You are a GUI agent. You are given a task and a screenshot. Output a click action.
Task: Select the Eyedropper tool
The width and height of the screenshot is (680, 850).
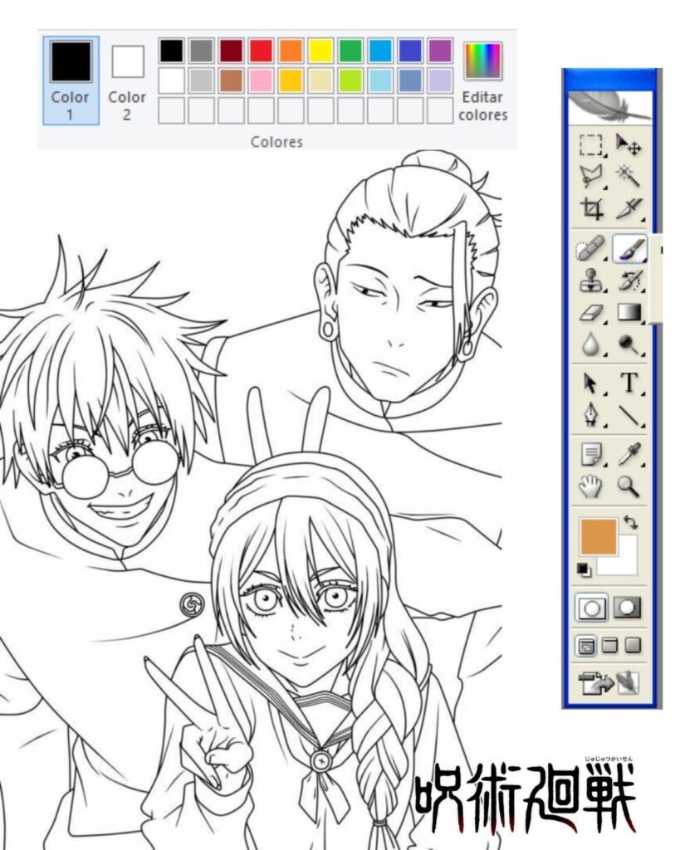click(629, 454)
